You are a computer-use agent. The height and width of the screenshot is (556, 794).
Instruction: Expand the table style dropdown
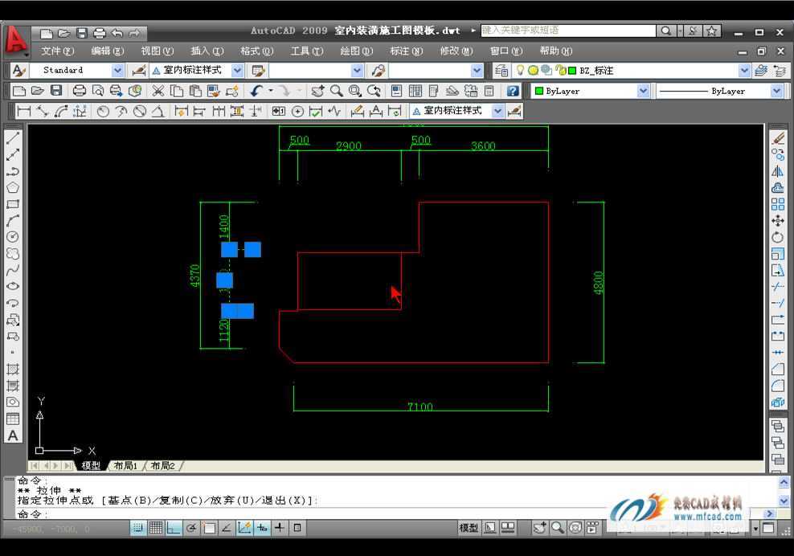pos(357,71)
